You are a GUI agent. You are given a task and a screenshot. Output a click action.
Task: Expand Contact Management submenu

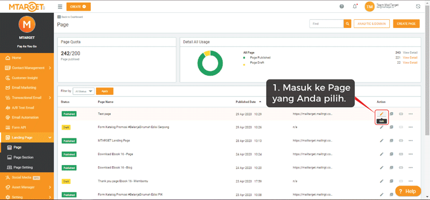pyautogui.click(x=50, y=68)
